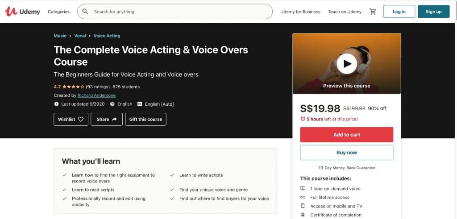Click the Add to cart button
The image size is (457, 219).
coord(346,135)
